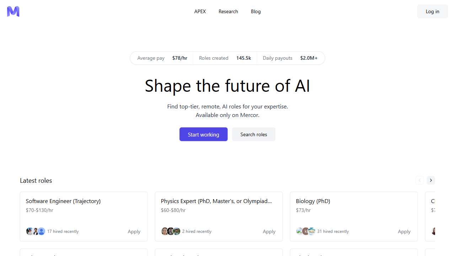
Task: Open the Physics Expert role title
Action: (x=216, y=201)
